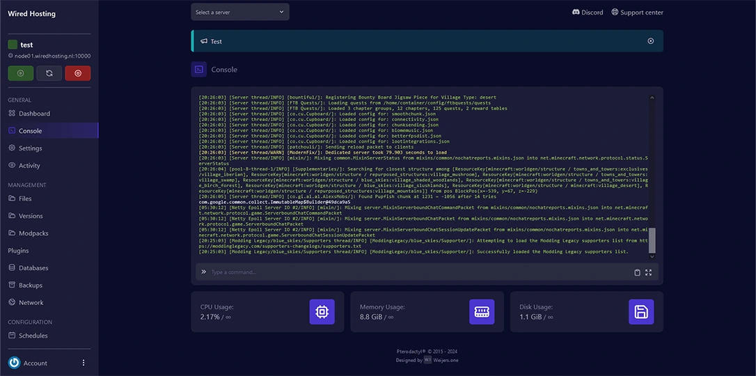Image resolution: width=756 pixels, height=376 pixels.
Task: Click the Databases stack icon
Action: tap(12, 268)
